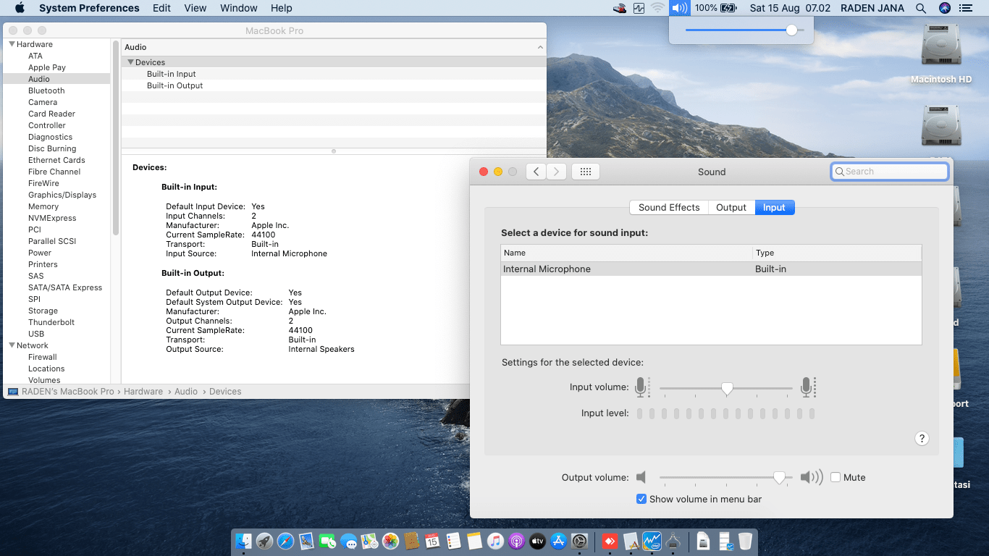Collapse the Devices disclosure triangle
Image resolution: width=989 pixels, height=556 pixels.
(x=130, y=62)
